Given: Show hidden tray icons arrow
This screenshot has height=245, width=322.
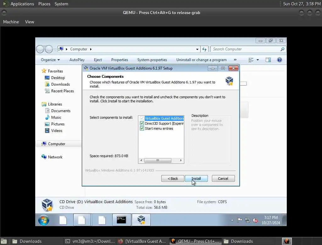Looking at the screenshot, I should point(232,220).
